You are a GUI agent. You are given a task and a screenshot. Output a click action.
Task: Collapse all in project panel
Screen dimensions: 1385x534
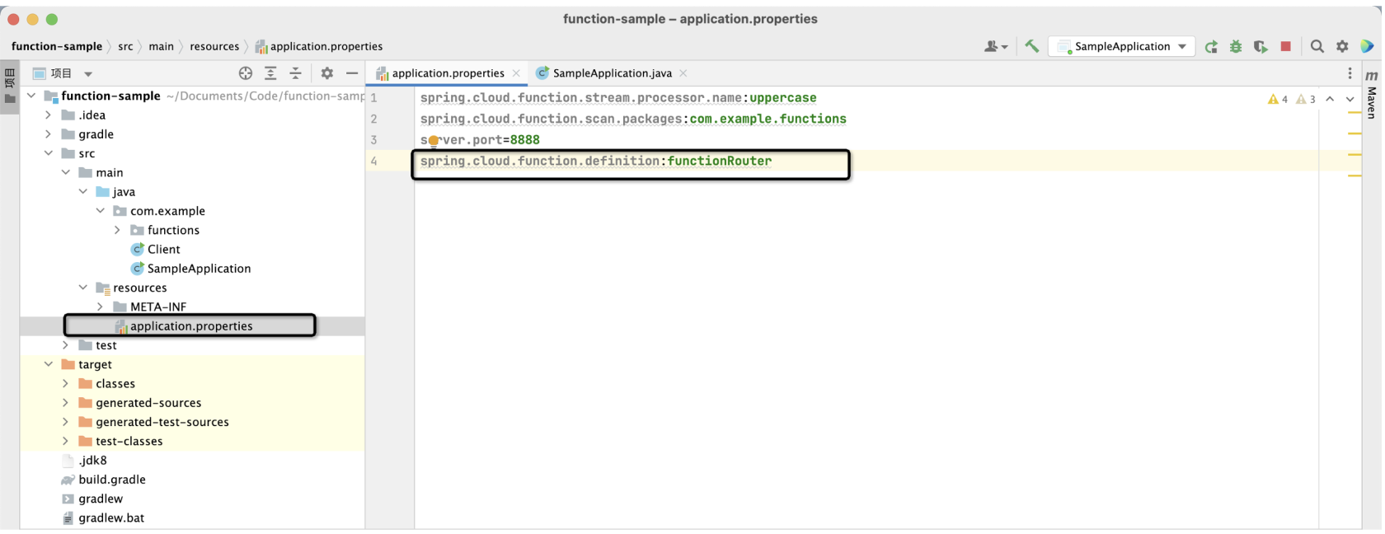pyautogui.click(x=295, y=73)
